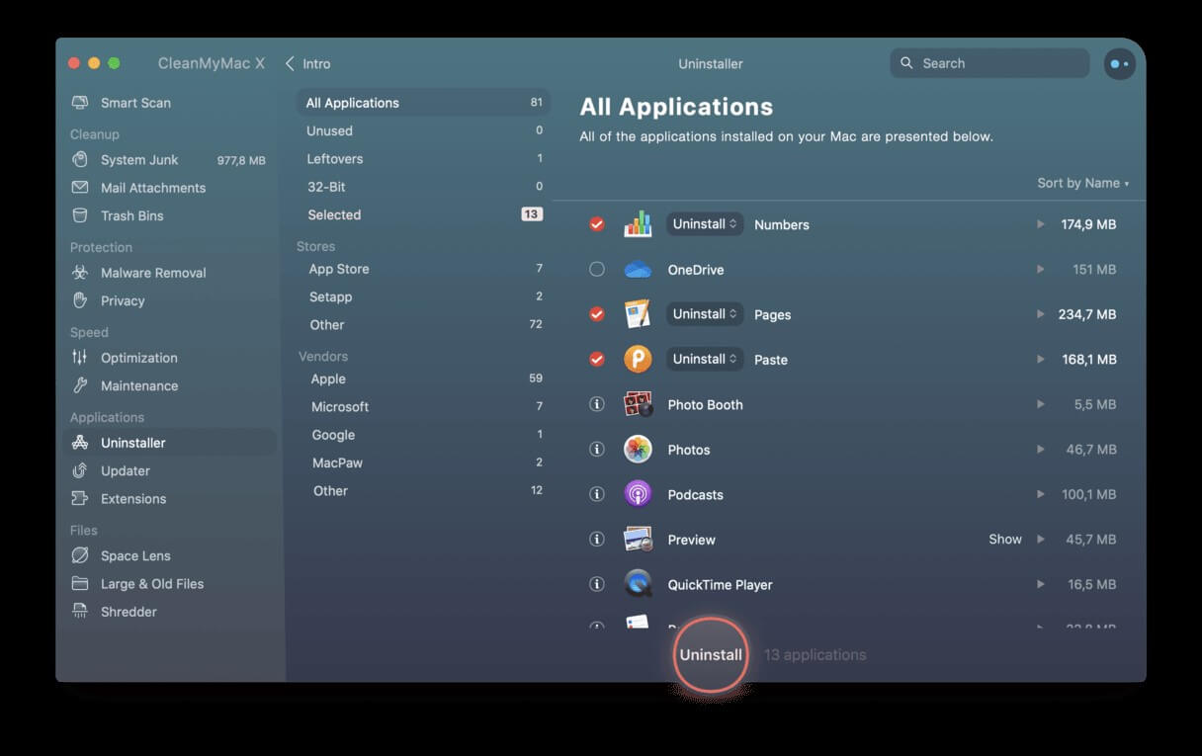Open the Sort by Name dropdown
Screen dimensions: 1202x756
point(1082,183)
